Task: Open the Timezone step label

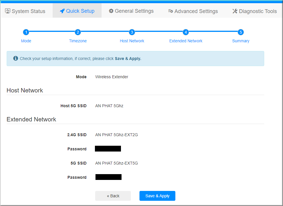Action: point(78,41)
